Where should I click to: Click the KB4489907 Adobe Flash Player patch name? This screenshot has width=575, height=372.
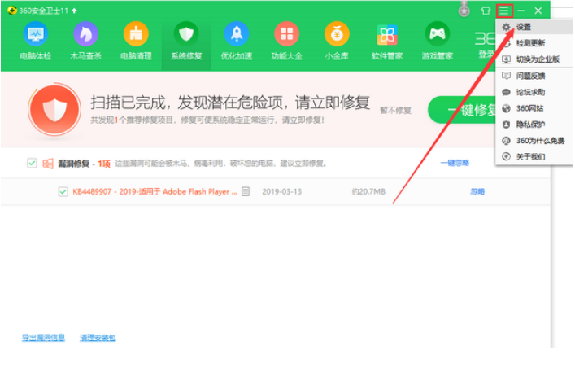(155, 191)
